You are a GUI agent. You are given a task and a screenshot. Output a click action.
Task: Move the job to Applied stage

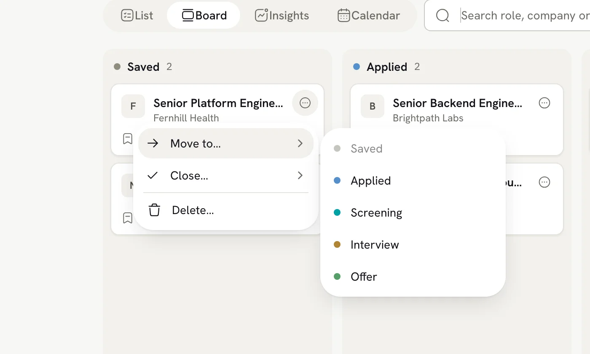pos(413,180)
